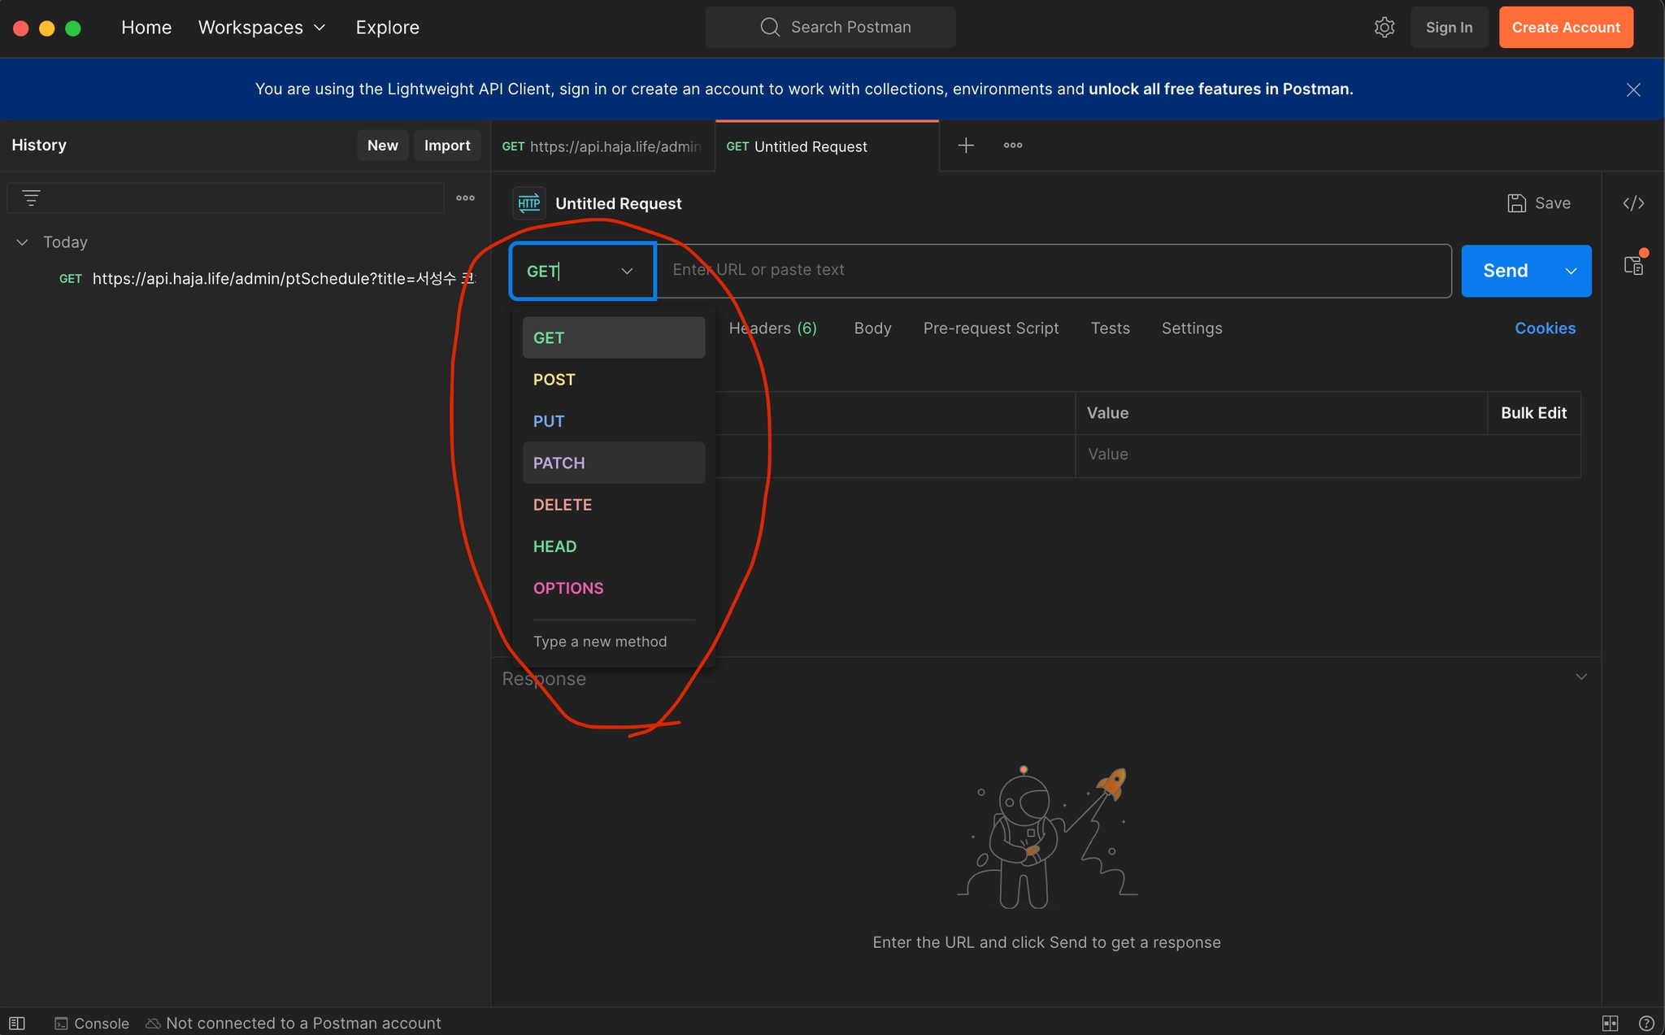Click the tab options ellipsis icon
This screenshot has width=1665, height=1035.
coord(1012,146)
